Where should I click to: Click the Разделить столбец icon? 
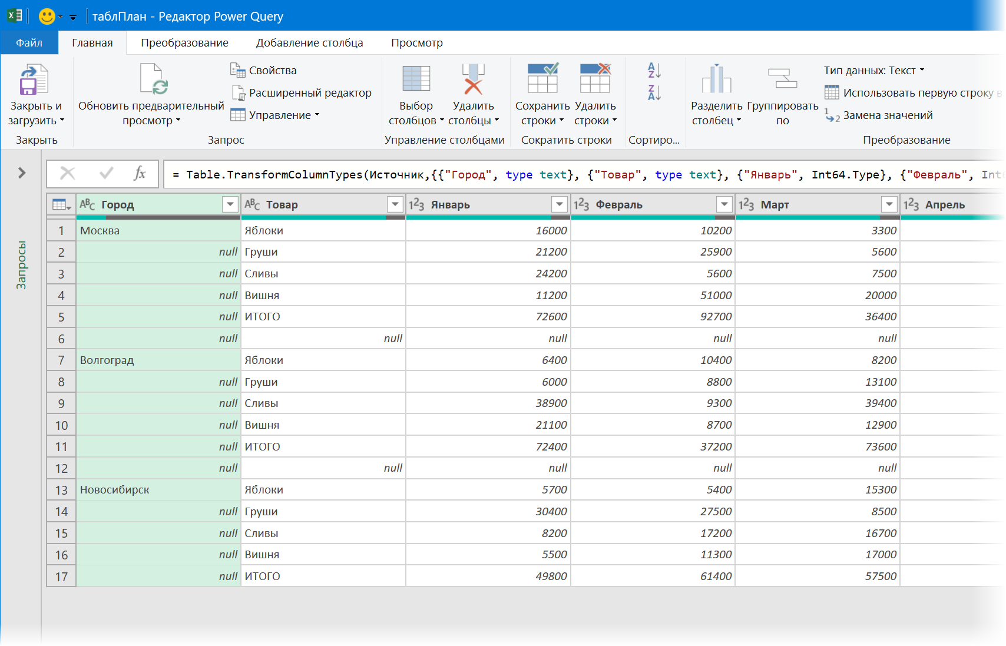coord(716,79)
